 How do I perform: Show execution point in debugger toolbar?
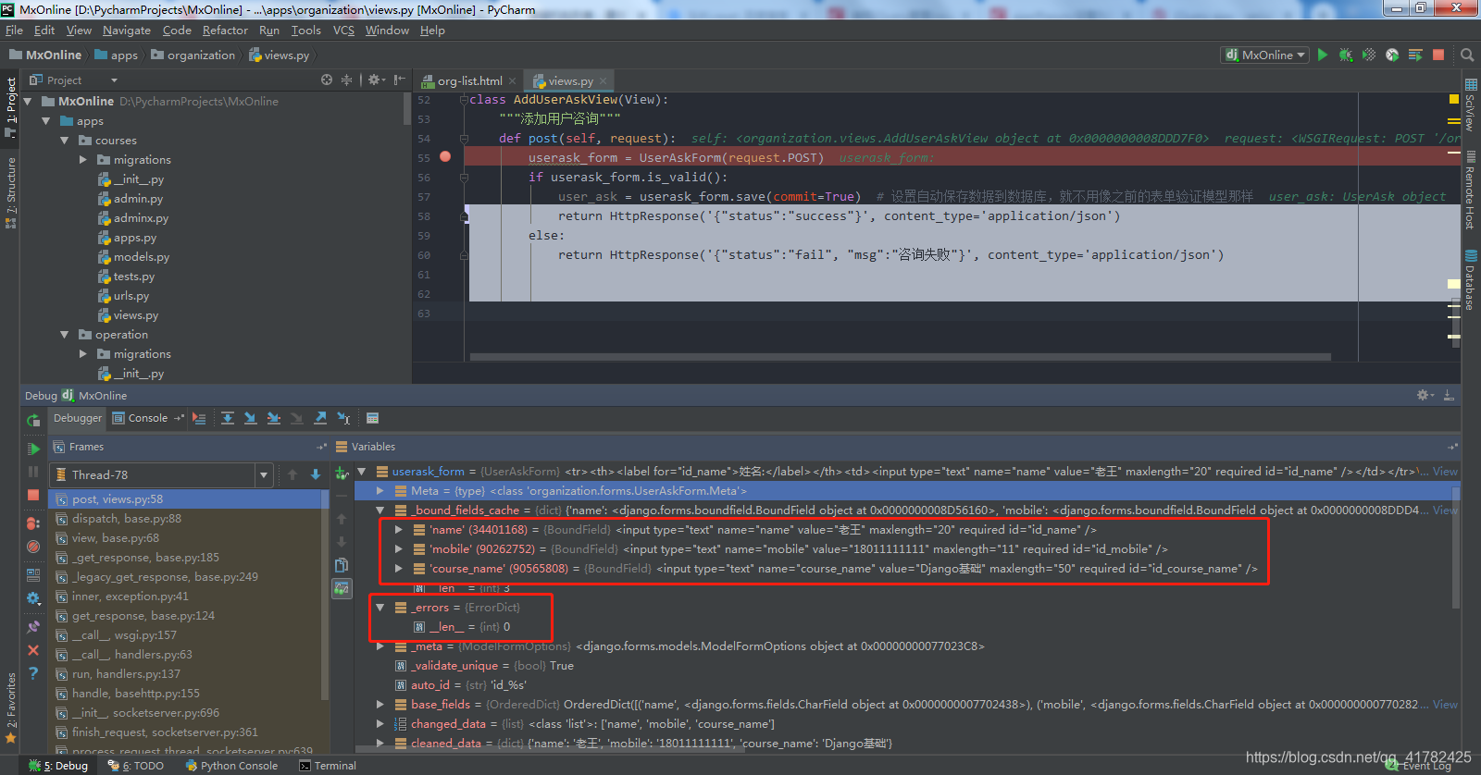(x=199, y=418)
